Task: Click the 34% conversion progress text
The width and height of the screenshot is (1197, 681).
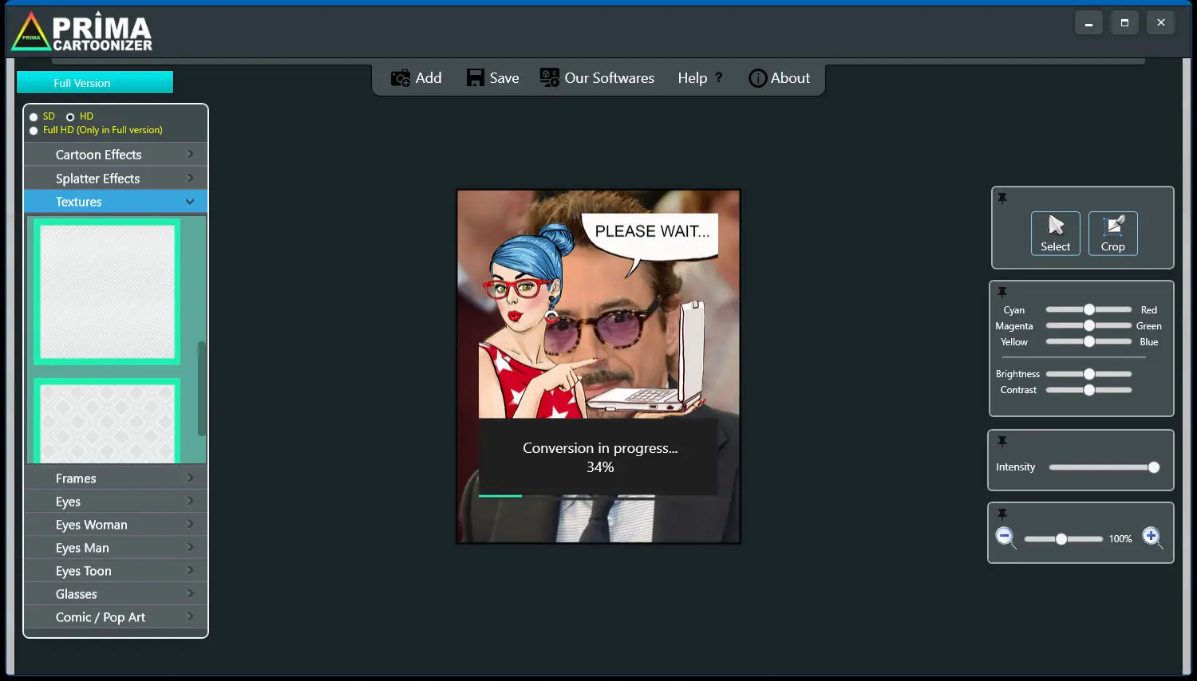Action: click(x=600, y=467)
